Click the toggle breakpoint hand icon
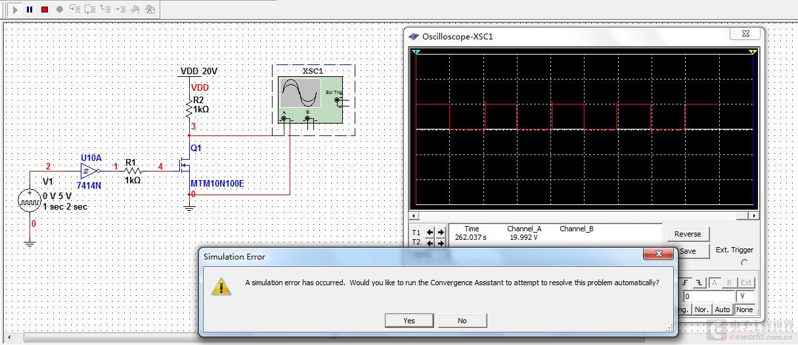Viewport: 798px width, 345px height. [135, 10]
